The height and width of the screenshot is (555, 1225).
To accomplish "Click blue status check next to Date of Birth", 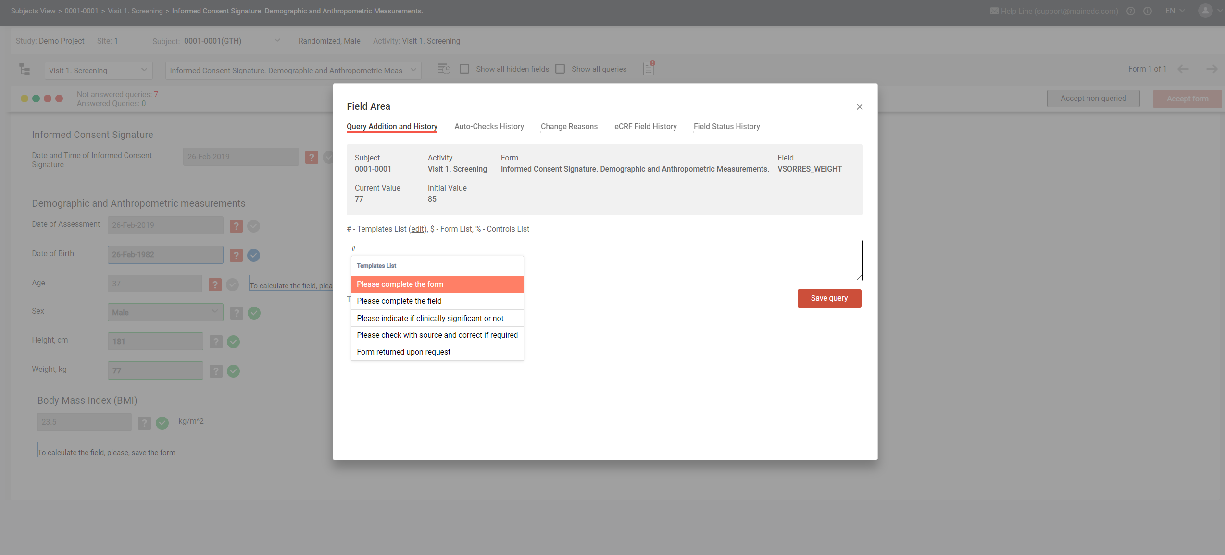I will 254,255.
